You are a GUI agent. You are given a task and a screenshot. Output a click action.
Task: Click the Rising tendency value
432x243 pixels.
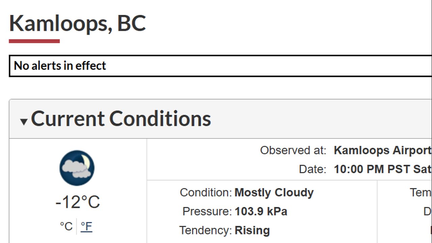(252, 231)
